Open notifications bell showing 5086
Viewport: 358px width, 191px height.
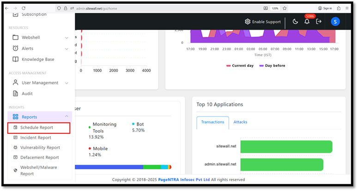tap(307, 22)
